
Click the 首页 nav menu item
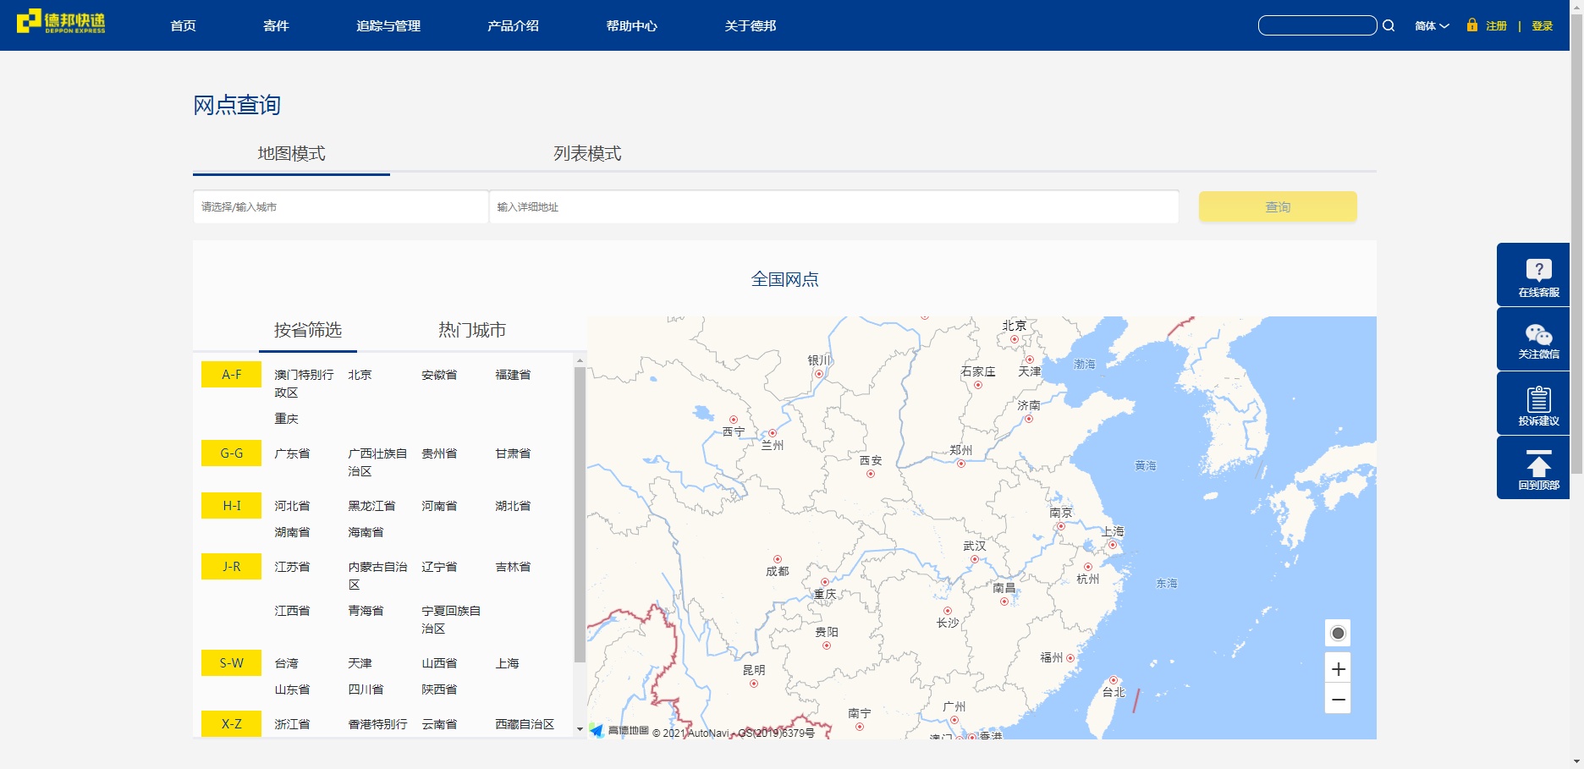[x=183, y=25]
